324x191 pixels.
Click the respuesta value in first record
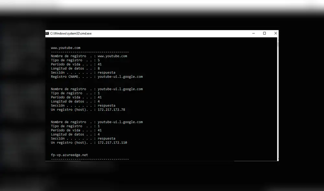(x=107, y=73)
